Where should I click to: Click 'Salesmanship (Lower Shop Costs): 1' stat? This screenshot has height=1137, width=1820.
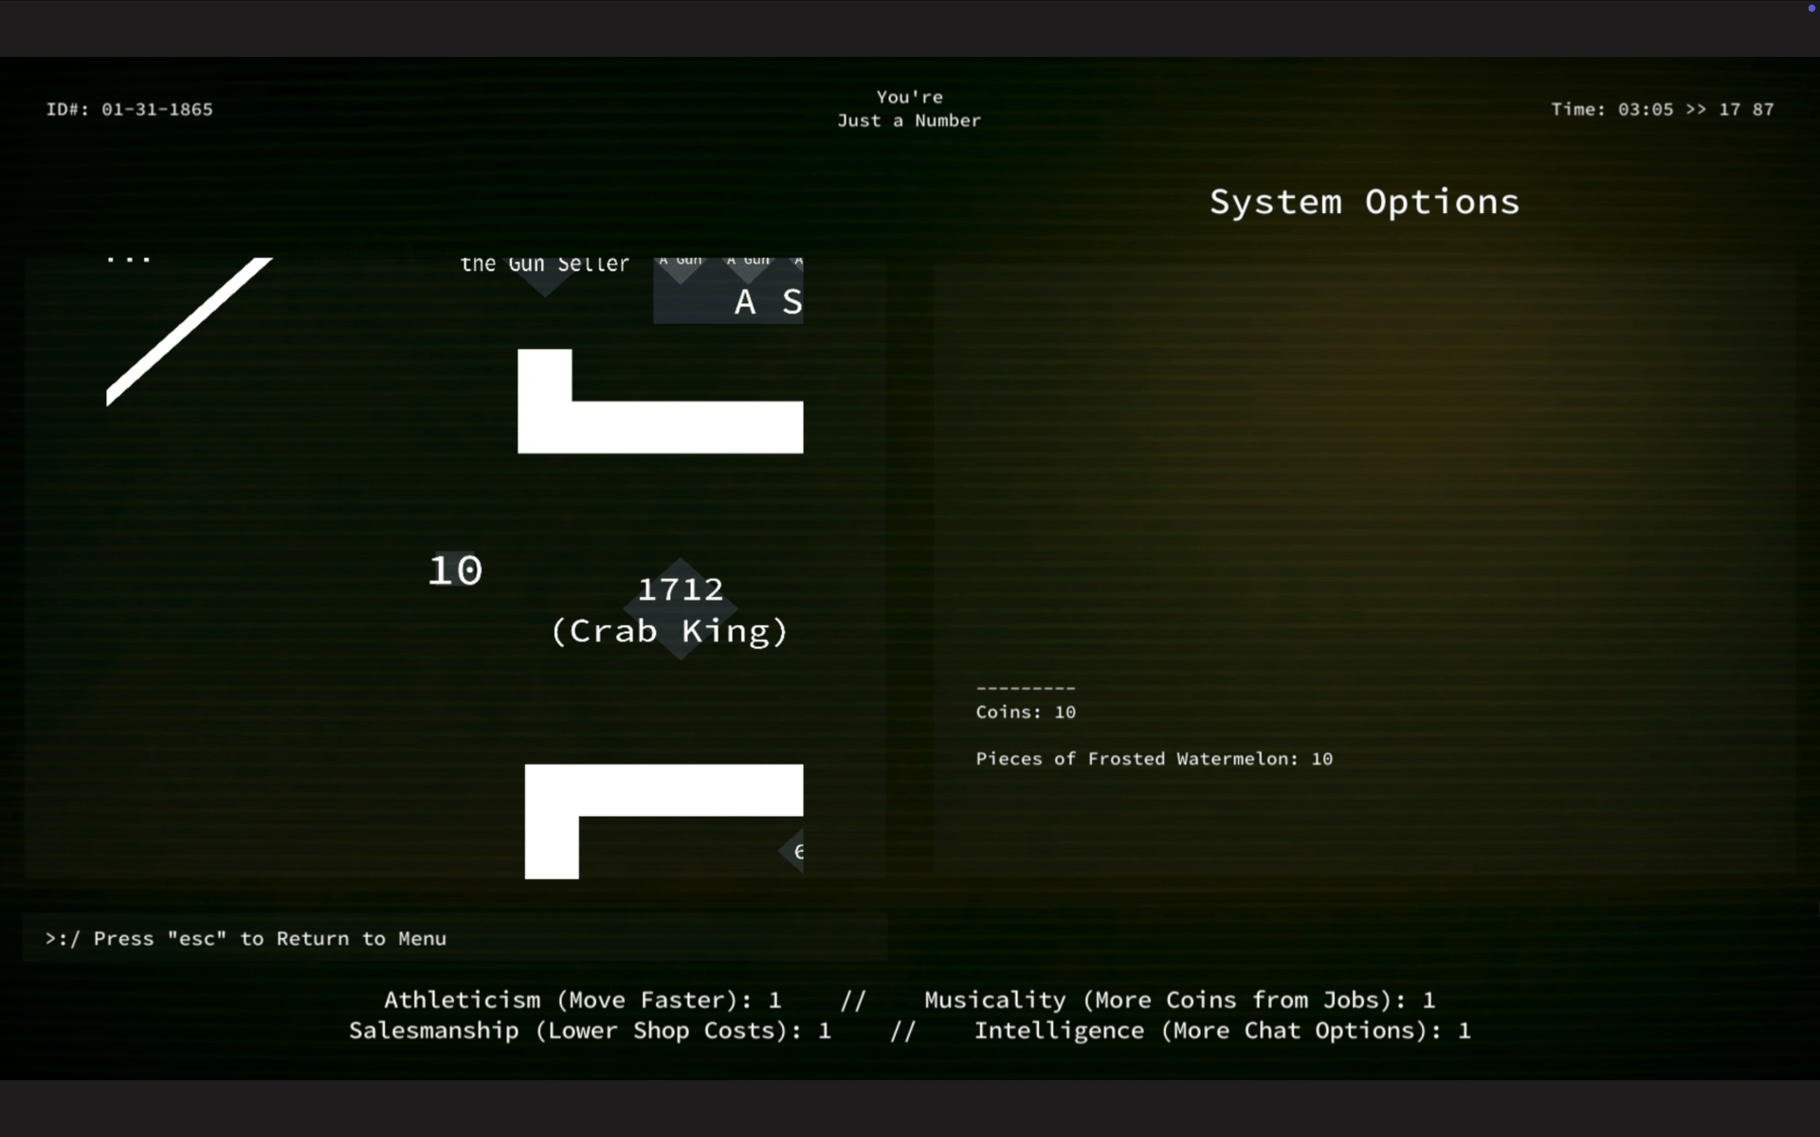pyautogui.click(x=590, y=1031)
